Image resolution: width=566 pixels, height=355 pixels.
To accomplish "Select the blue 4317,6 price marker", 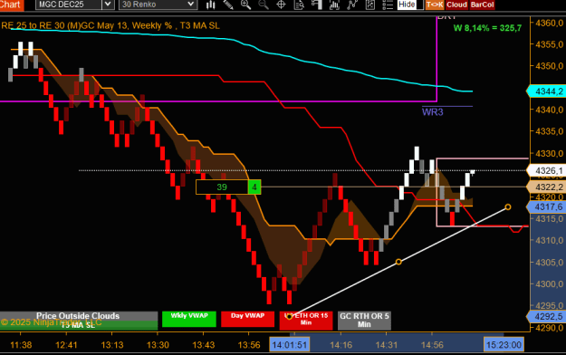I will 546,207.
